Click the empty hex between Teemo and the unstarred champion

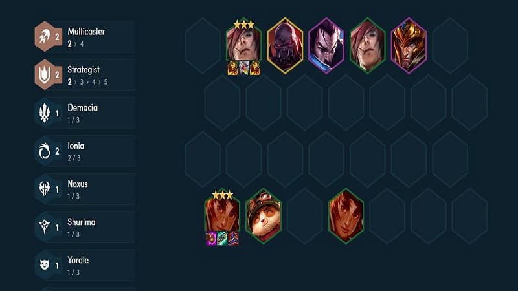304,216
